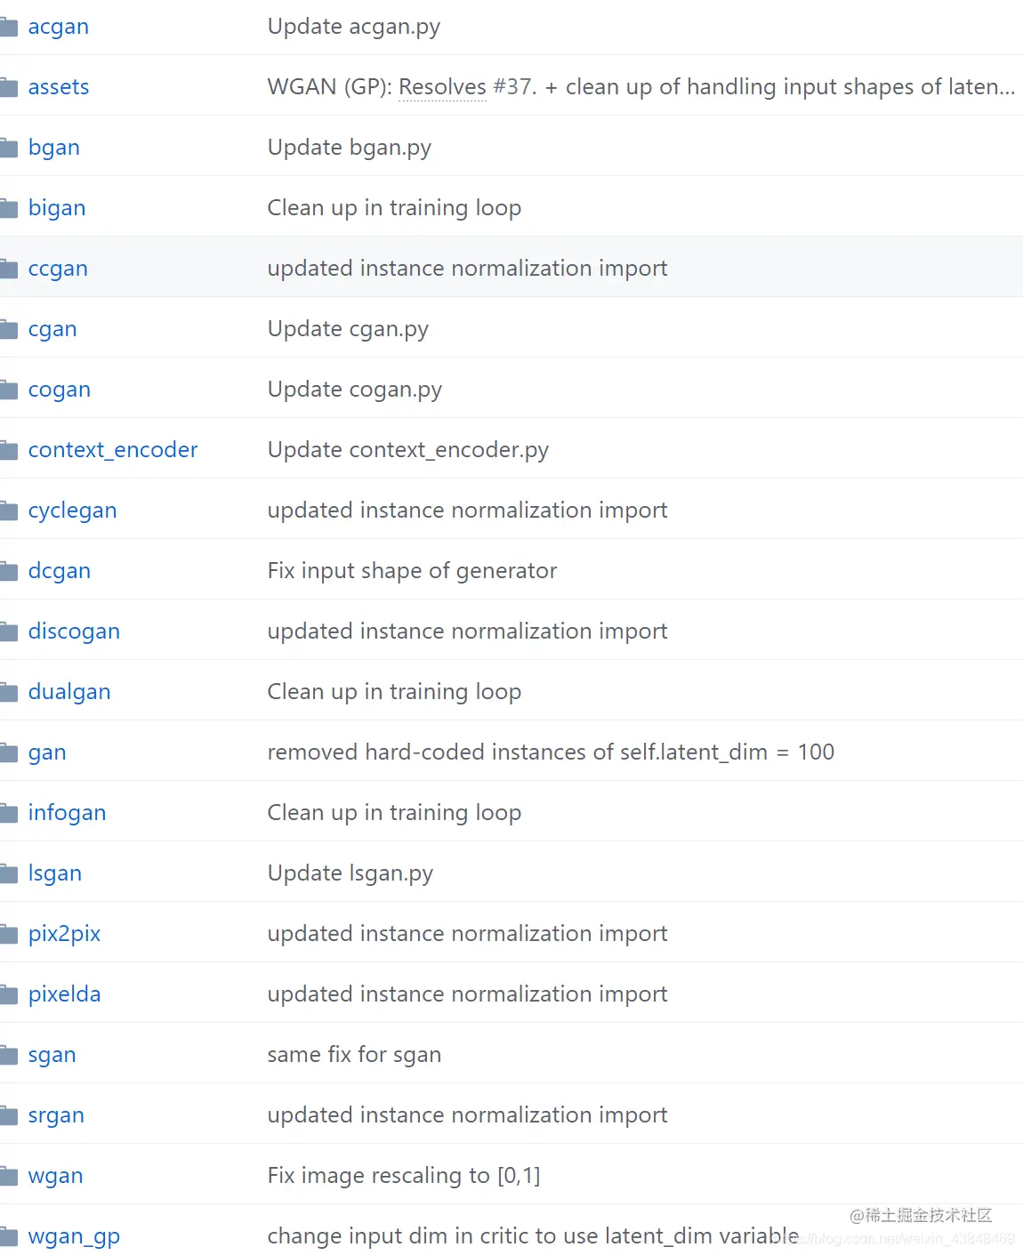Screen dimensions: 1023x1255
Task: Enter the dualgan directory
Action: [x=69, y=693]
